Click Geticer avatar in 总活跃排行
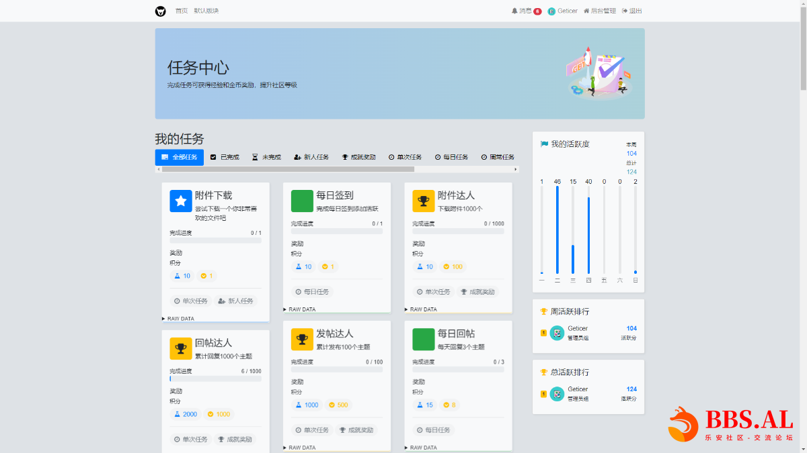Image resolution: width=807 pixels, height=453 pixels. 557,393
